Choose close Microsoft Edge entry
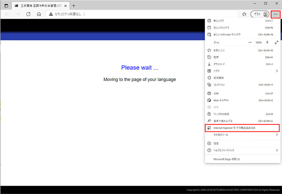Screen dimensions: 282x194 pos(243,159)
